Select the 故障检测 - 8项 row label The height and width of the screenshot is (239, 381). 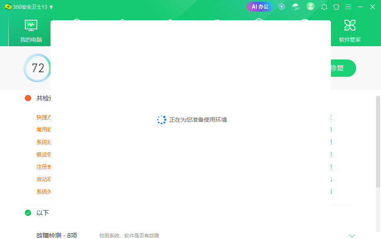(57, 235)
